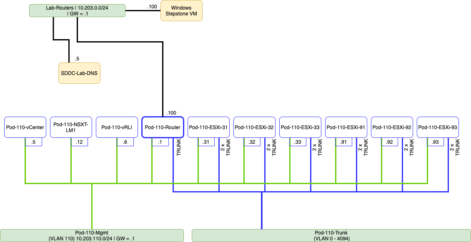Click the .93 IP label under ESXi-93

point(435,142)
